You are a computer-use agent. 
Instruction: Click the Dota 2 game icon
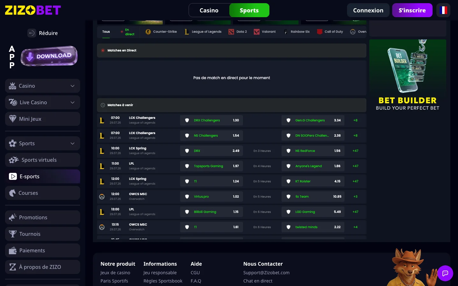231,32
